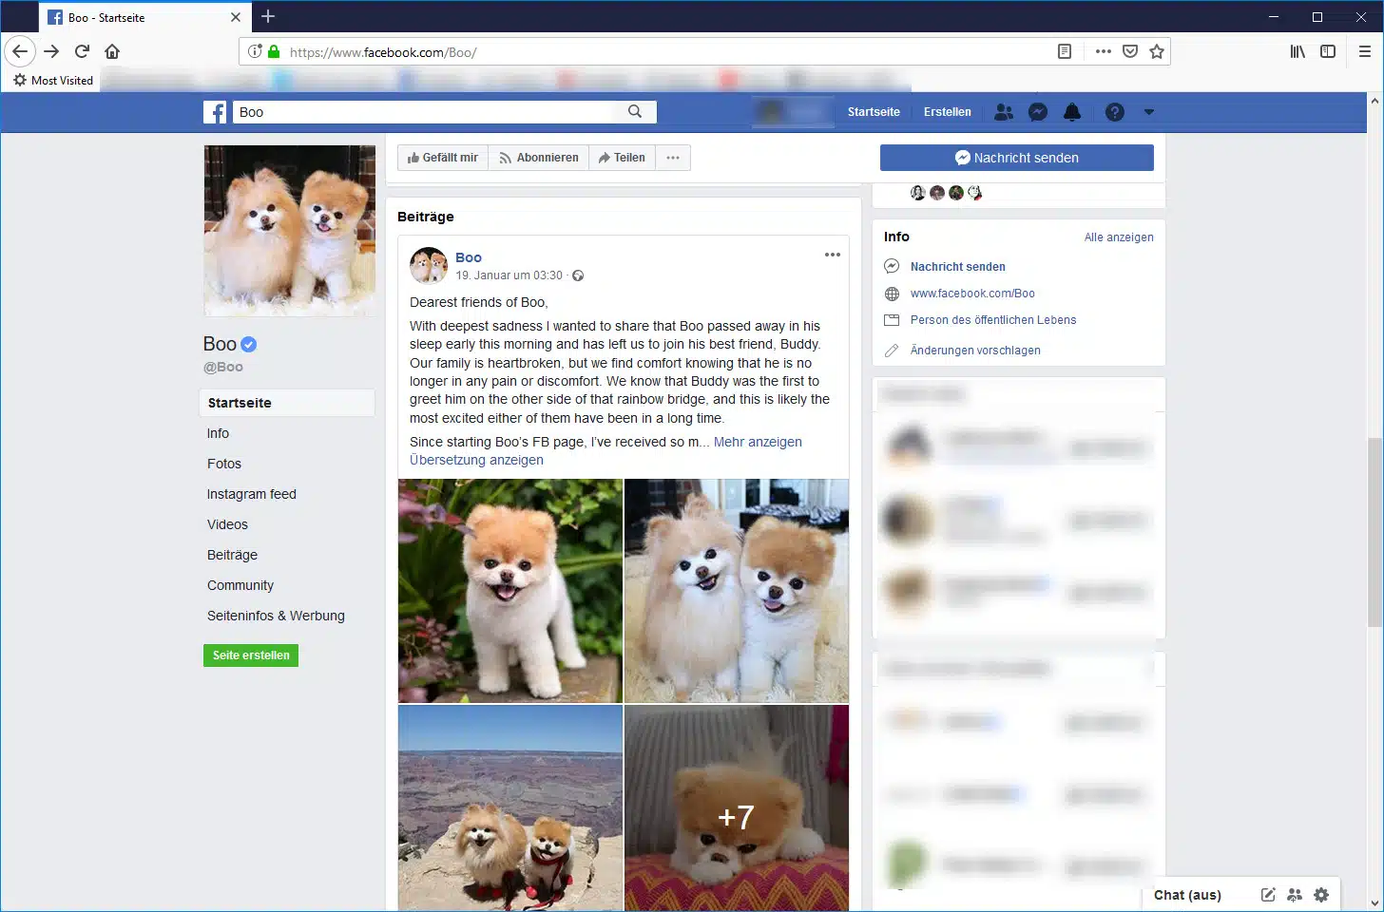The width and height of the screenshot is (1384, 912).
Task: Open friend requests icon
Action: (1004, 112)
